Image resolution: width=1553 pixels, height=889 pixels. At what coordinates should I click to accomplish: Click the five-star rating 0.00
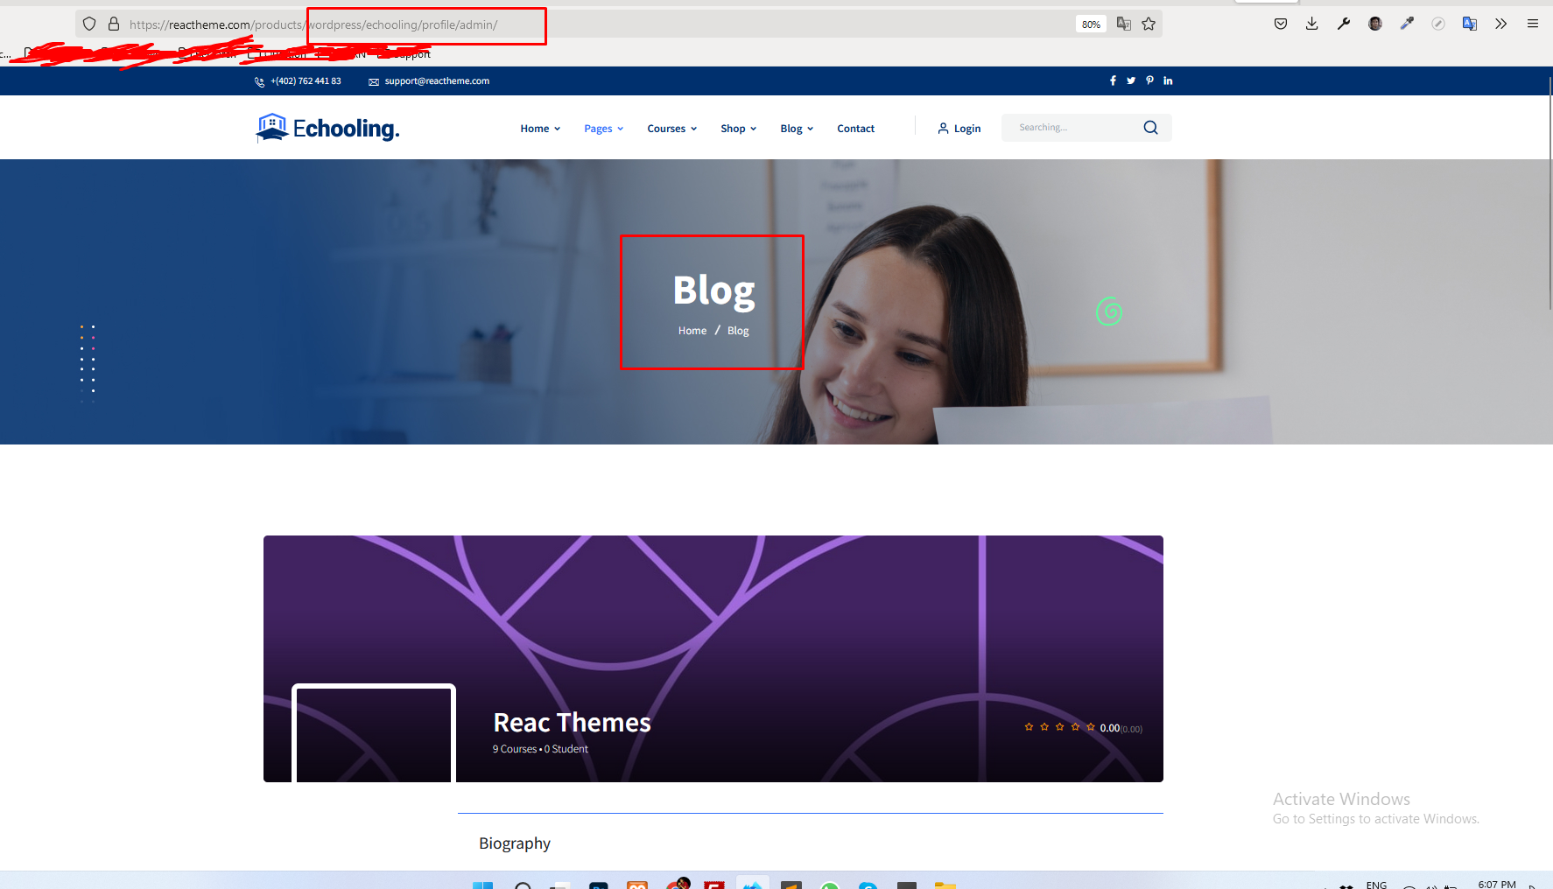point(1083,728)
